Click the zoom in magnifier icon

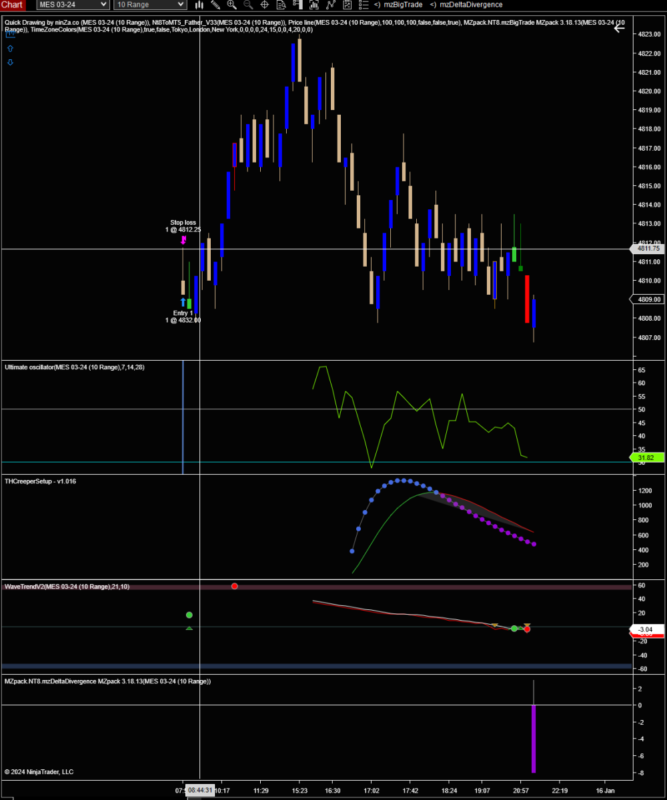pos(231,5)
